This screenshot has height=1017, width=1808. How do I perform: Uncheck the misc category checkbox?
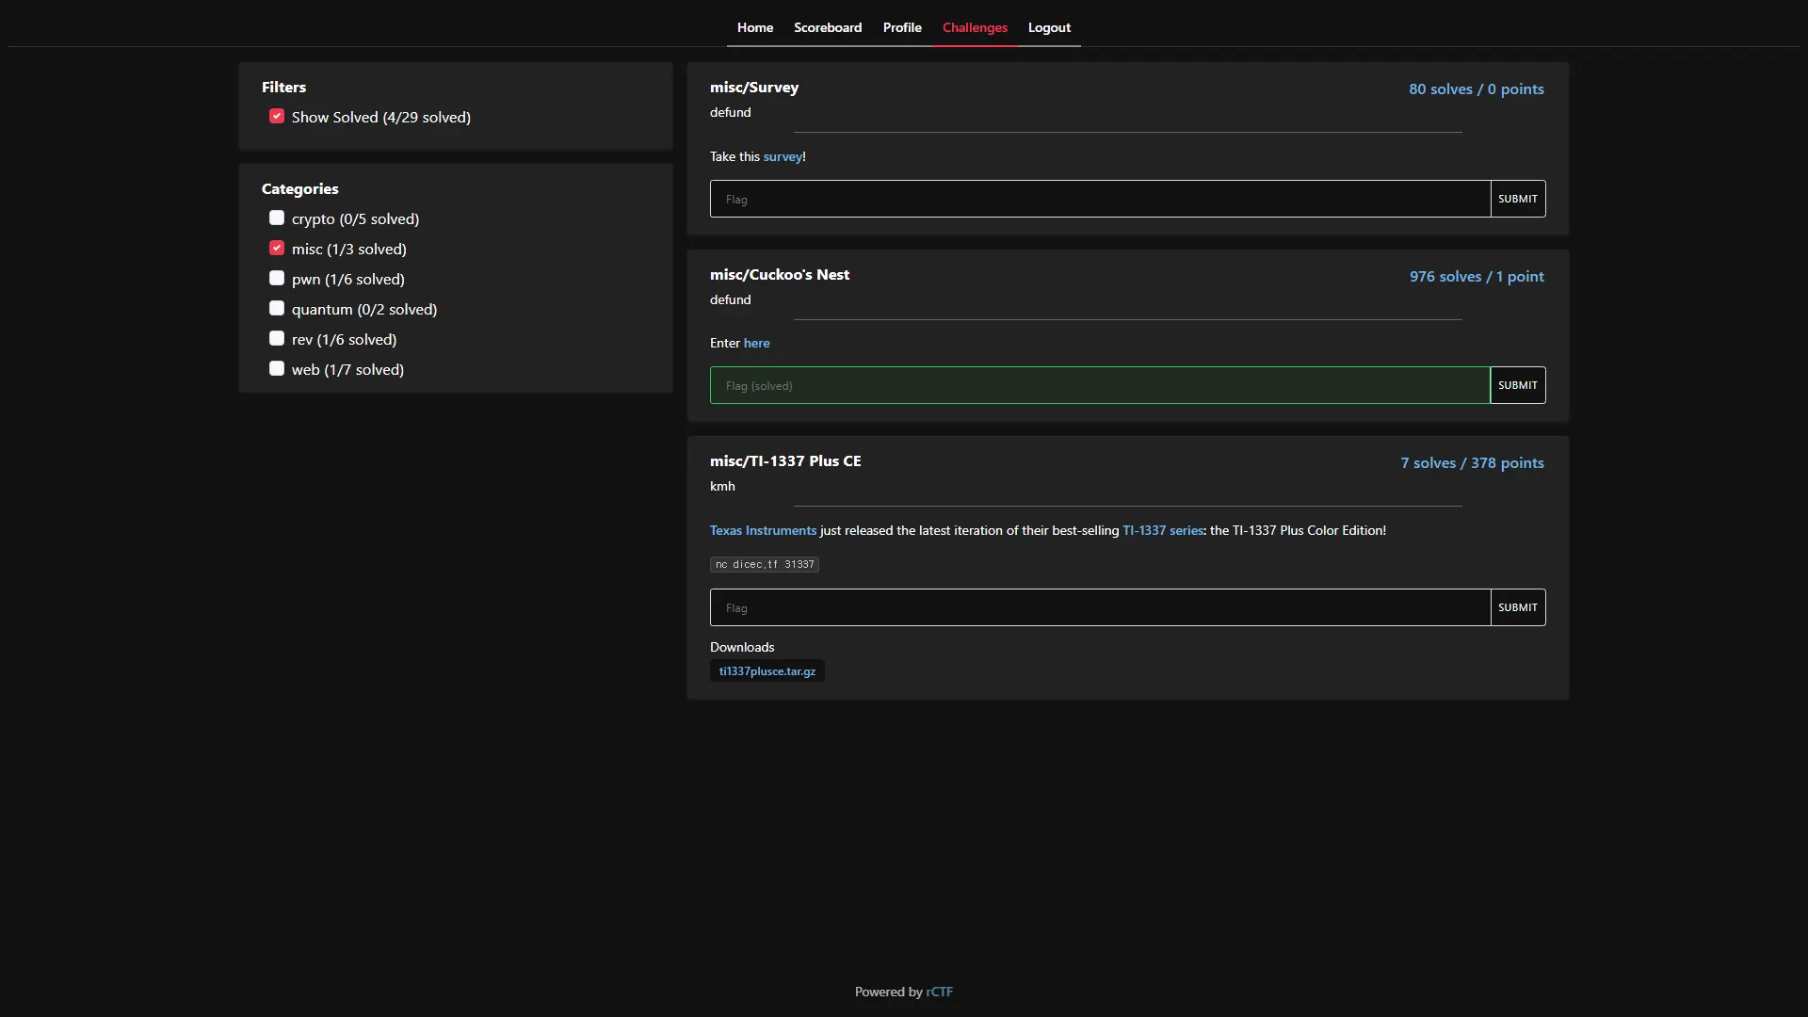pyautogui.click(x=277, y=248)
